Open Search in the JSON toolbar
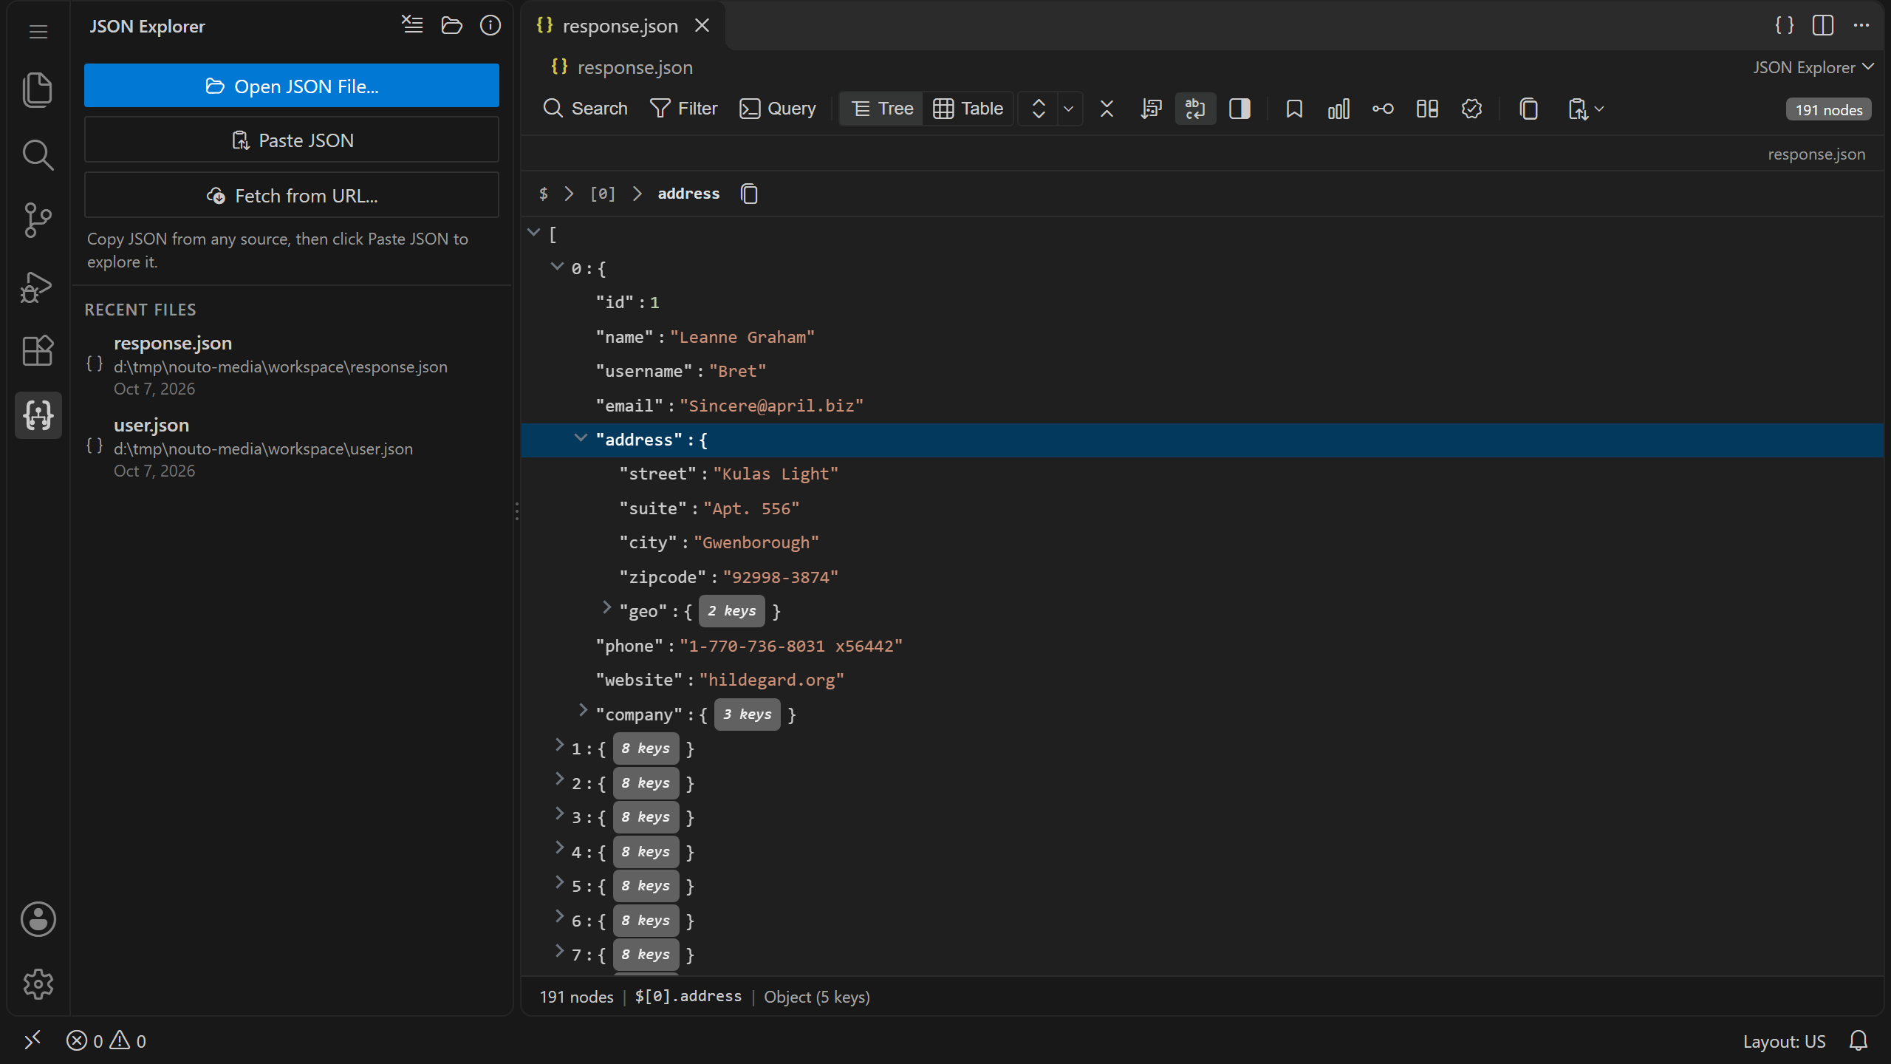The width and height of the screenshot is (1891, 1064). point(584,109)
